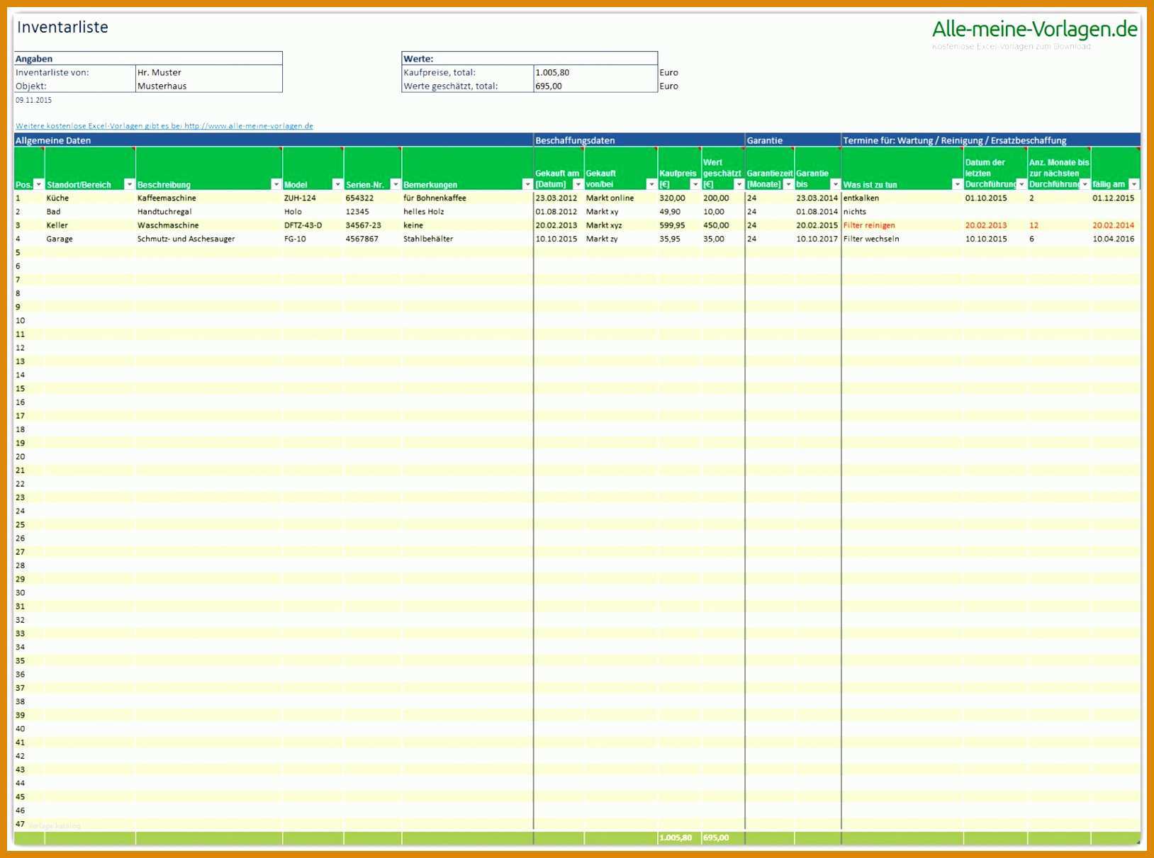This screenshot has width=1154, height=858.
Task: Open the Pos. column filter dropdown
Action: coord(39,184)
